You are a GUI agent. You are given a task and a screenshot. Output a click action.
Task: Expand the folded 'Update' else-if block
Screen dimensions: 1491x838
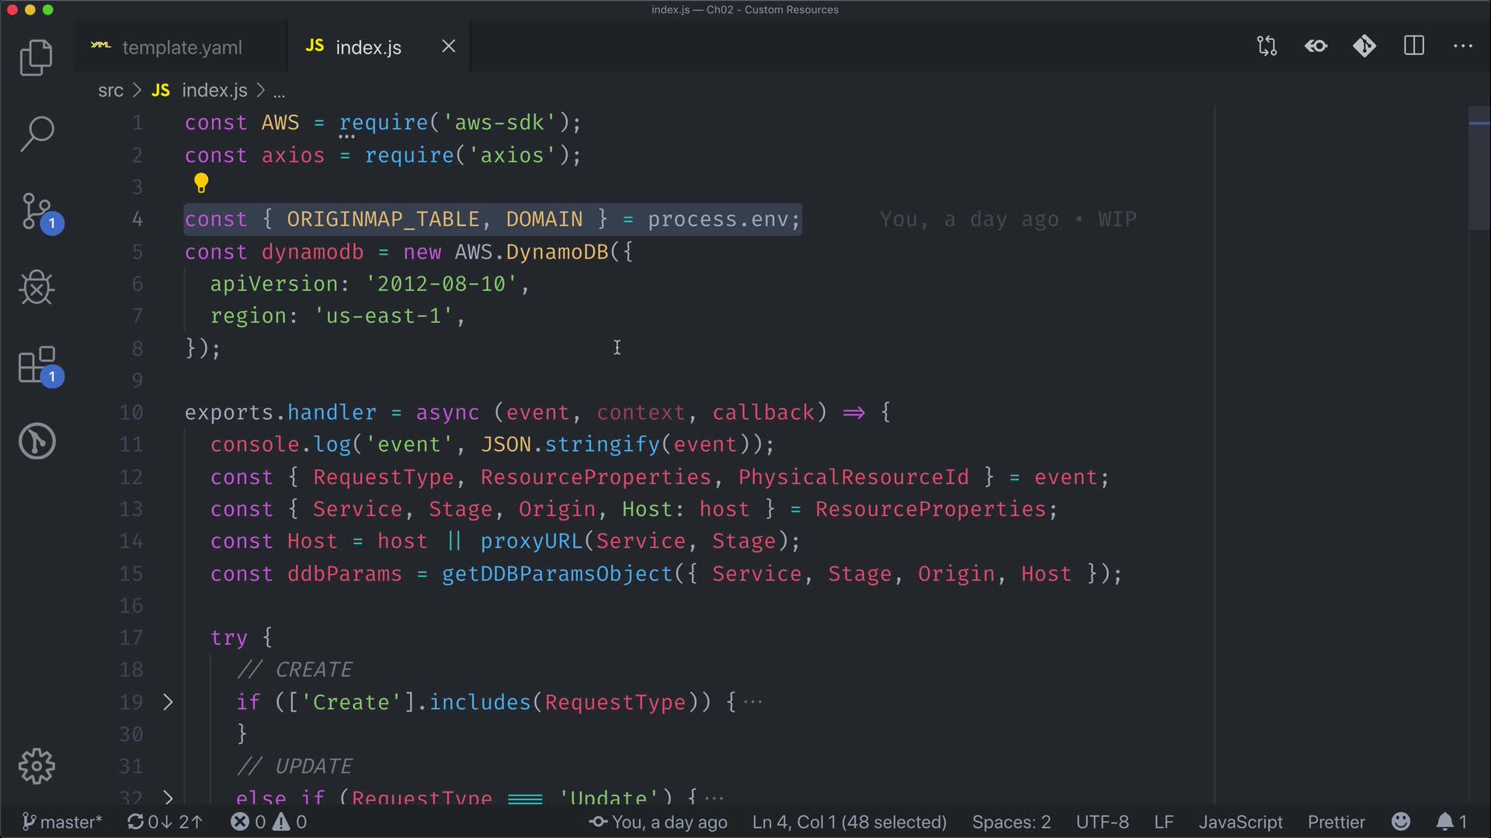[x=168, y=797]
